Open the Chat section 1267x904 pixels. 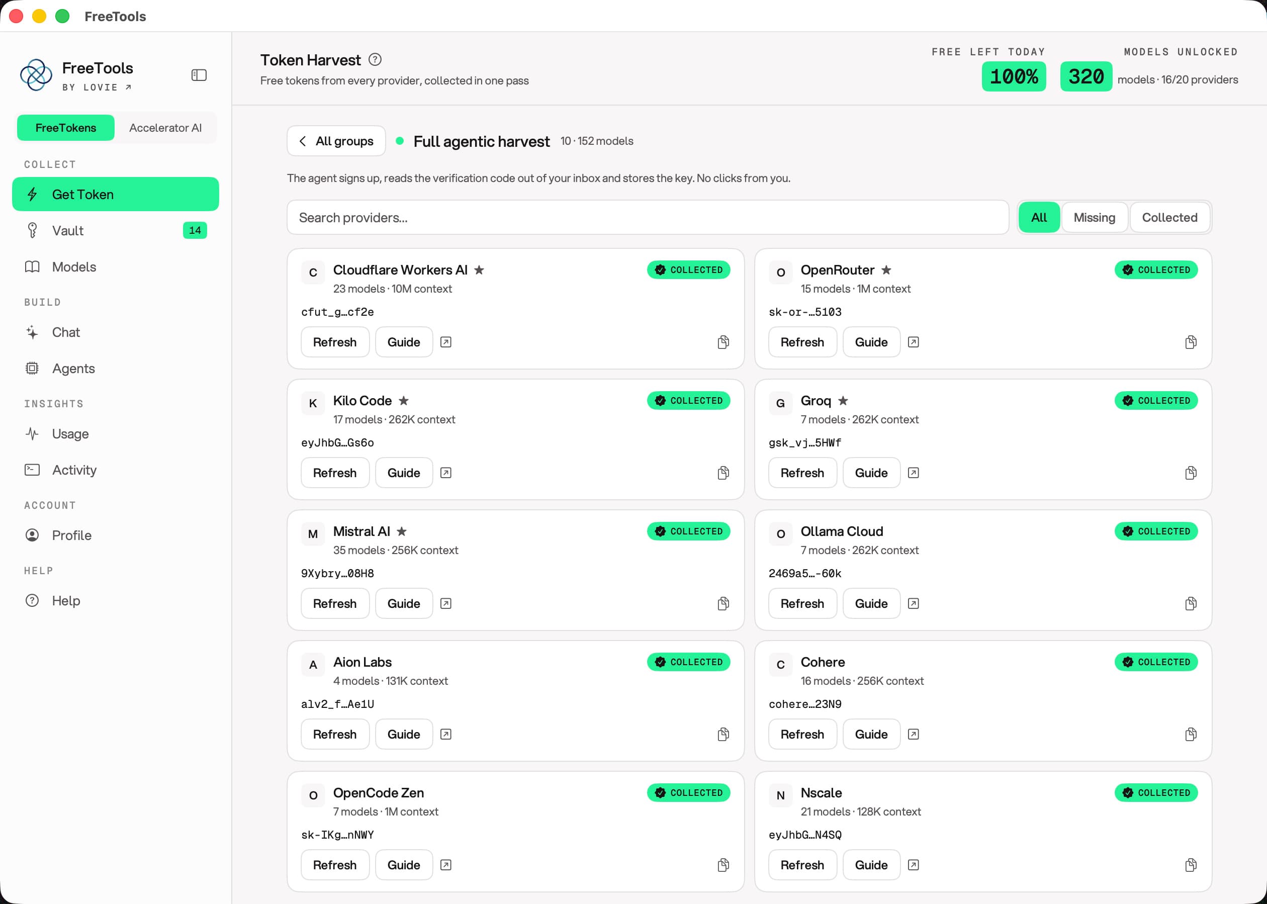tap(115, 332)
